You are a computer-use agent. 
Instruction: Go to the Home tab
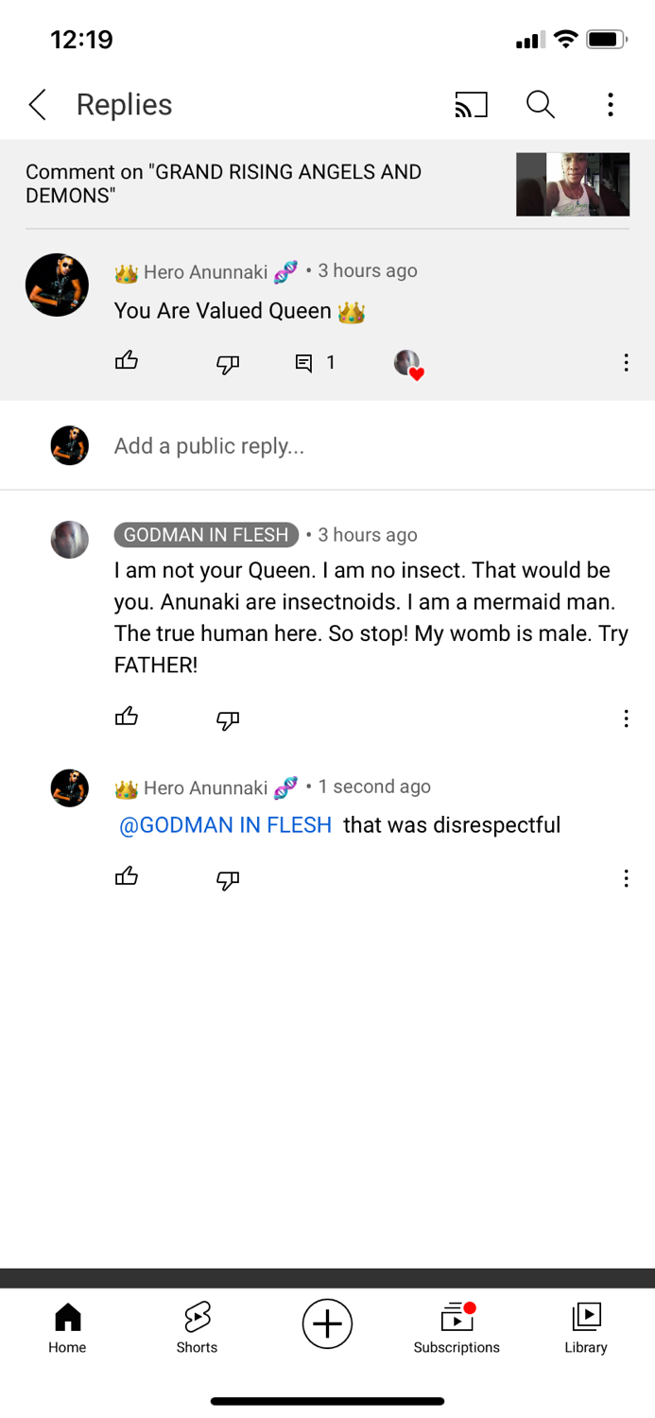[67, 1327]
